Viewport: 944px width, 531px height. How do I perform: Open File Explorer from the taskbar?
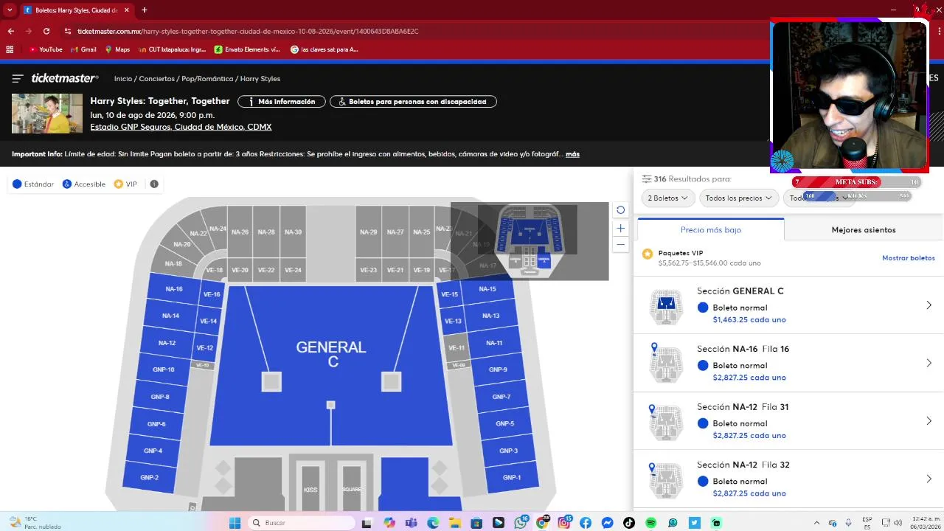pyautogui.click(x=455, y=523)
